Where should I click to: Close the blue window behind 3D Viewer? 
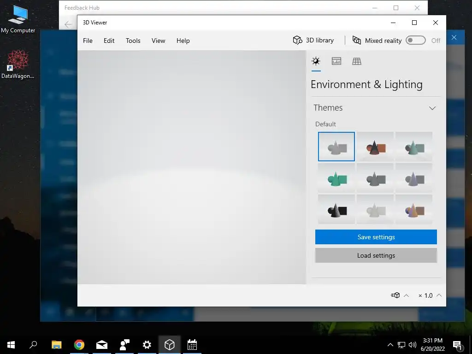pos(454,37)
